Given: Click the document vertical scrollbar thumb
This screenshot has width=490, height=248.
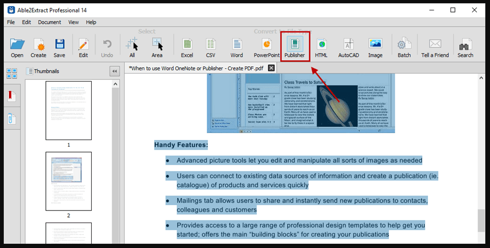Looking at the screenshot, I should pos(481,220).
